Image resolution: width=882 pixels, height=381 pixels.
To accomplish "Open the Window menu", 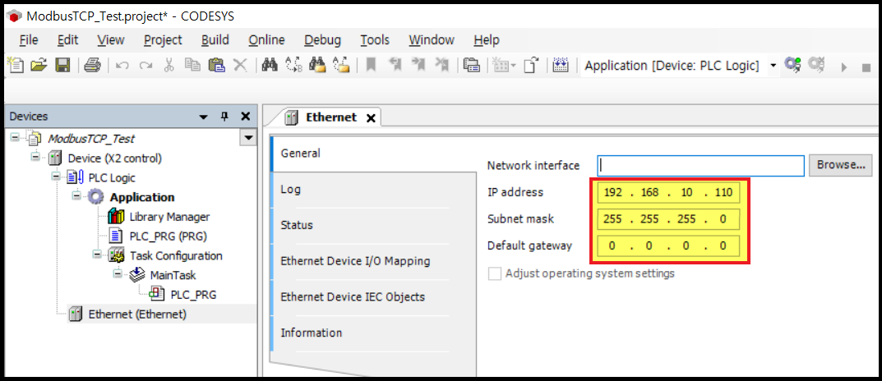I will [x=432, y=40].
